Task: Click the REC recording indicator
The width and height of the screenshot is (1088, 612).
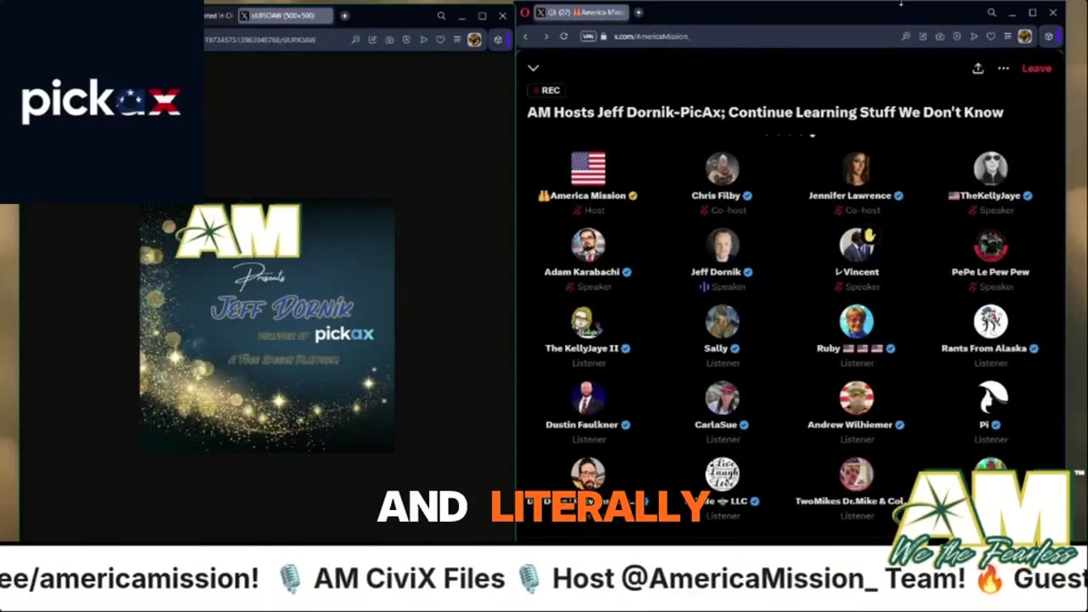Action: pyautogui.click(x=545, y=90)
